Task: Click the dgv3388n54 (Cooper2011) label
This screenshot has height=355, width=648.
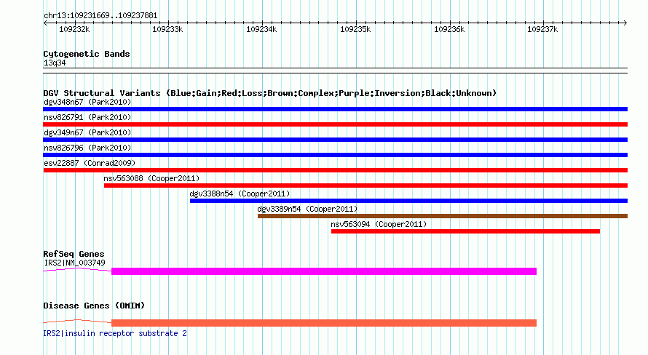Action: (240, 194)
